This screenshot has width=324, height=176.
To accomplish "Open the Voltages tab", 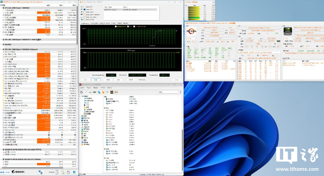I will pos(102,23).
